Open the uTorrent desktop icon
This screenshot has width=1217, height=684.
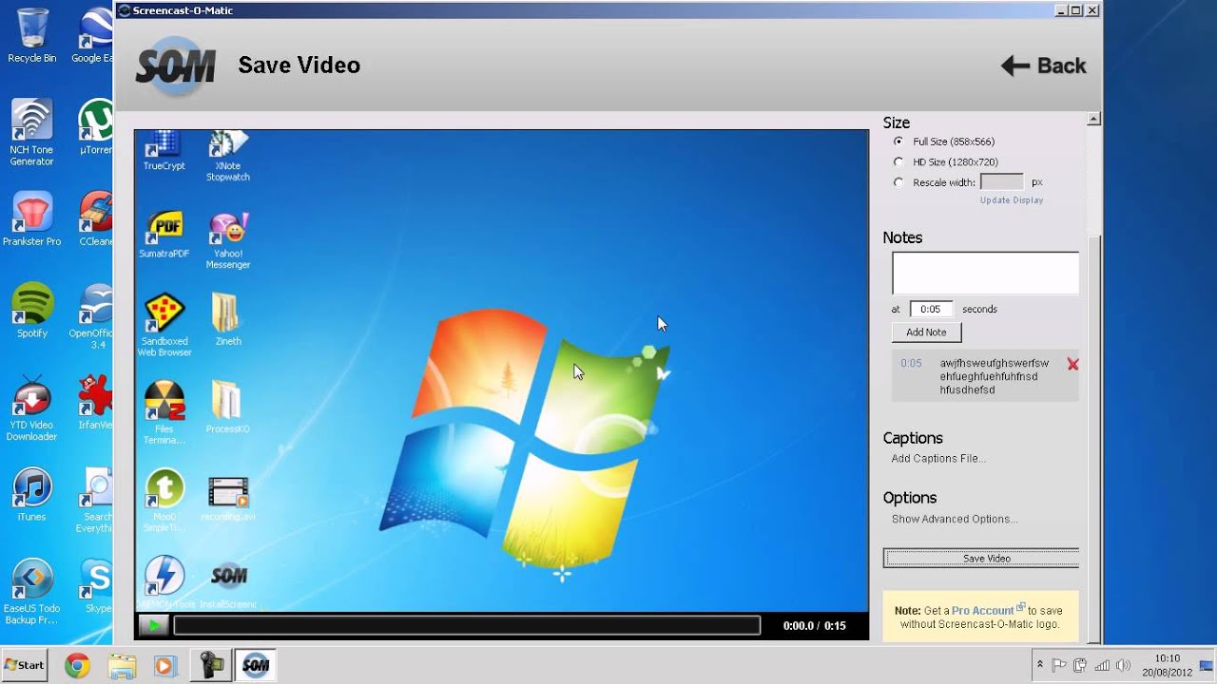pos(96,126)
